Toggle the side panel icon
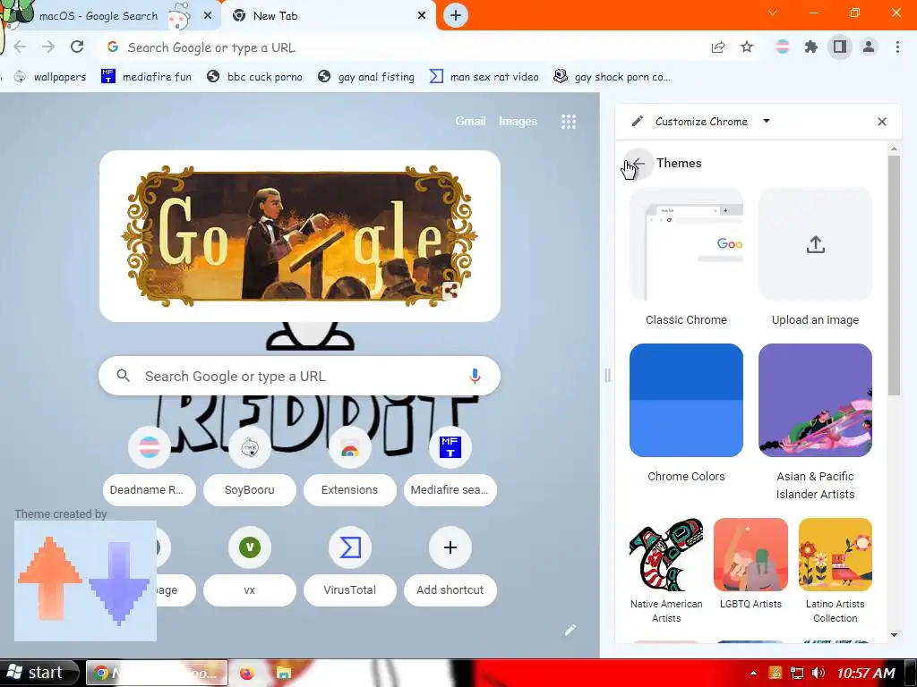The image size is (917, 687). (x=840, y=47)
